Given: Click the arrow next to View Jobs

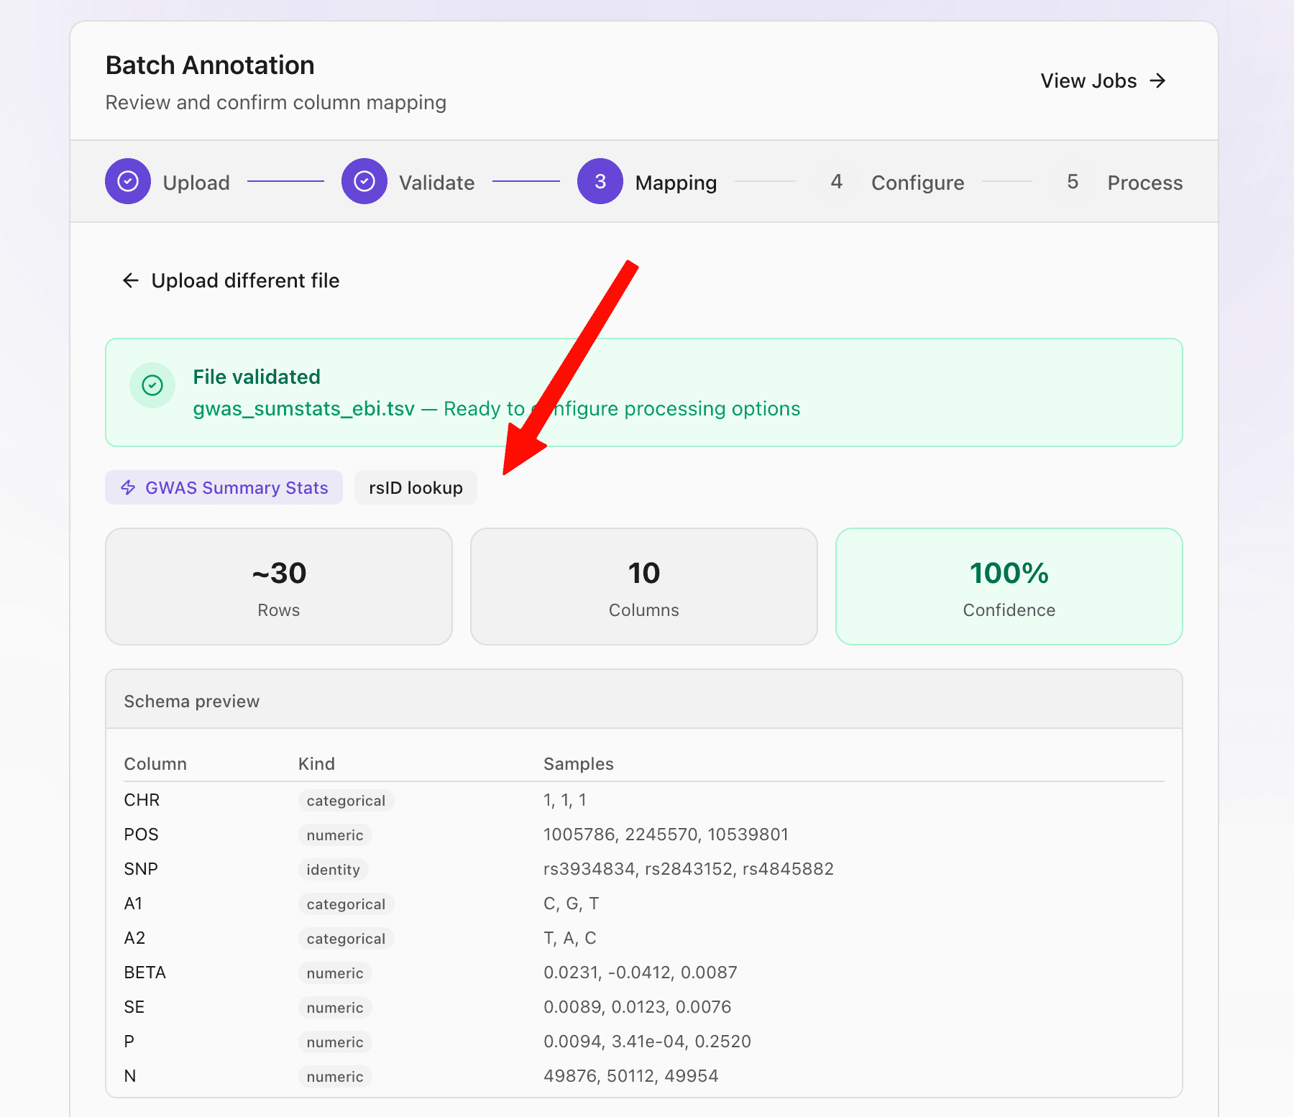Looking at the screenshot, I should tap(1157, 81).
